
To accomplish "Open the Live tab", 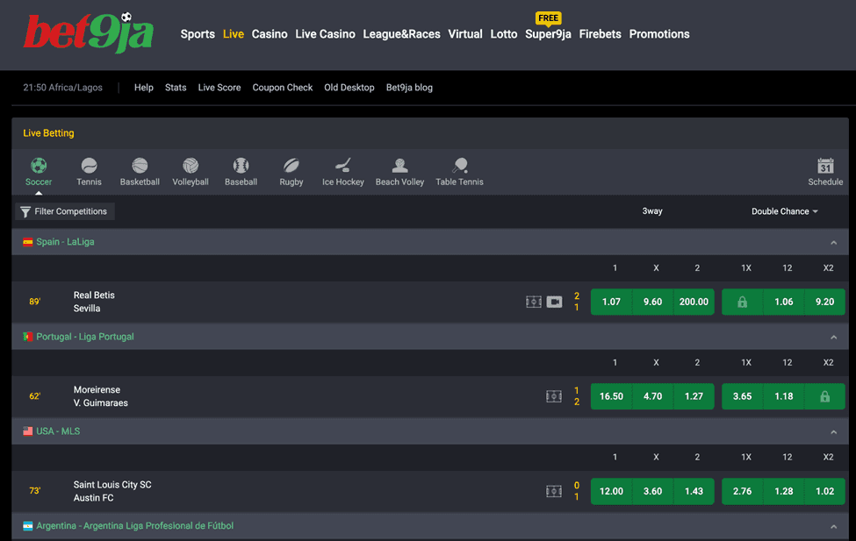I will pyautogui.click(x=234, y=34).
